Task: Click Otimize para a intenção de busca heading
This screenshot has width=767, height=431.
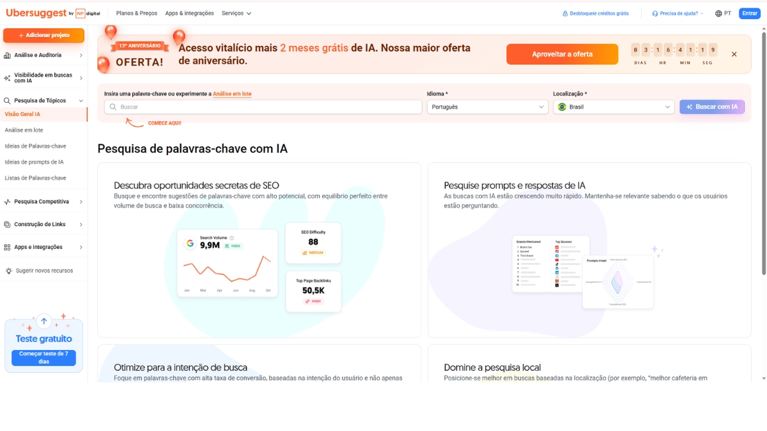Action: (180, 368)
